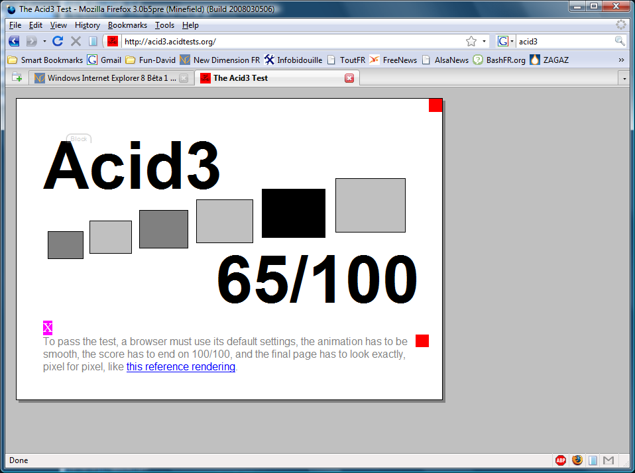Click the Gmail notifier icon in status bar
The image size is (635, 473).
pos(608,460)
